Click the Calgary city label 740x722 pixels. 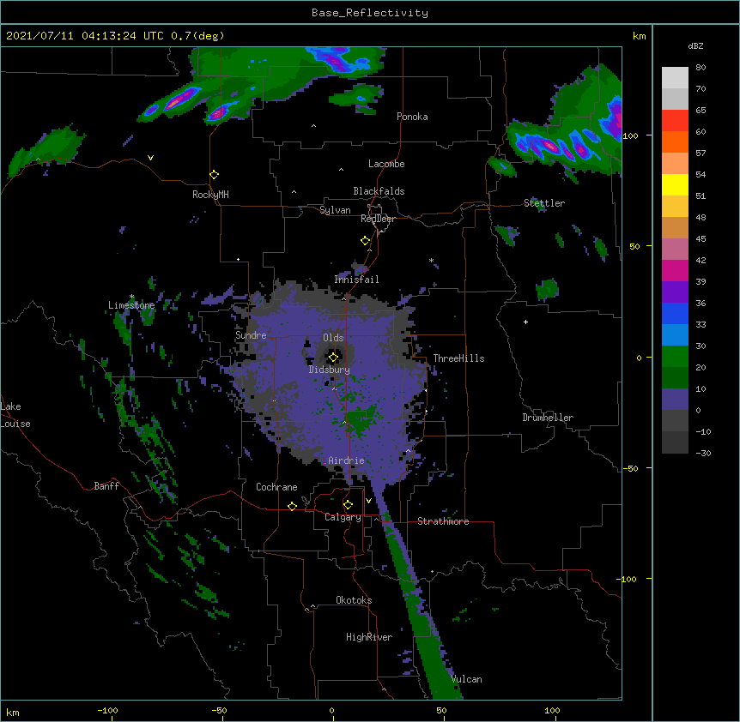[x=343, y=517]
